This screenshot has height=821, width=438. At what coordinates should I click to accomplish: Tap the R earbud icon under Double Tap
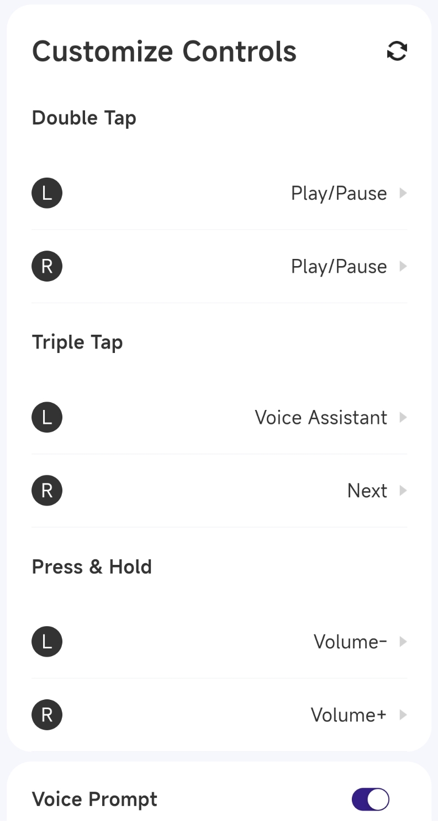click(47, 266)
